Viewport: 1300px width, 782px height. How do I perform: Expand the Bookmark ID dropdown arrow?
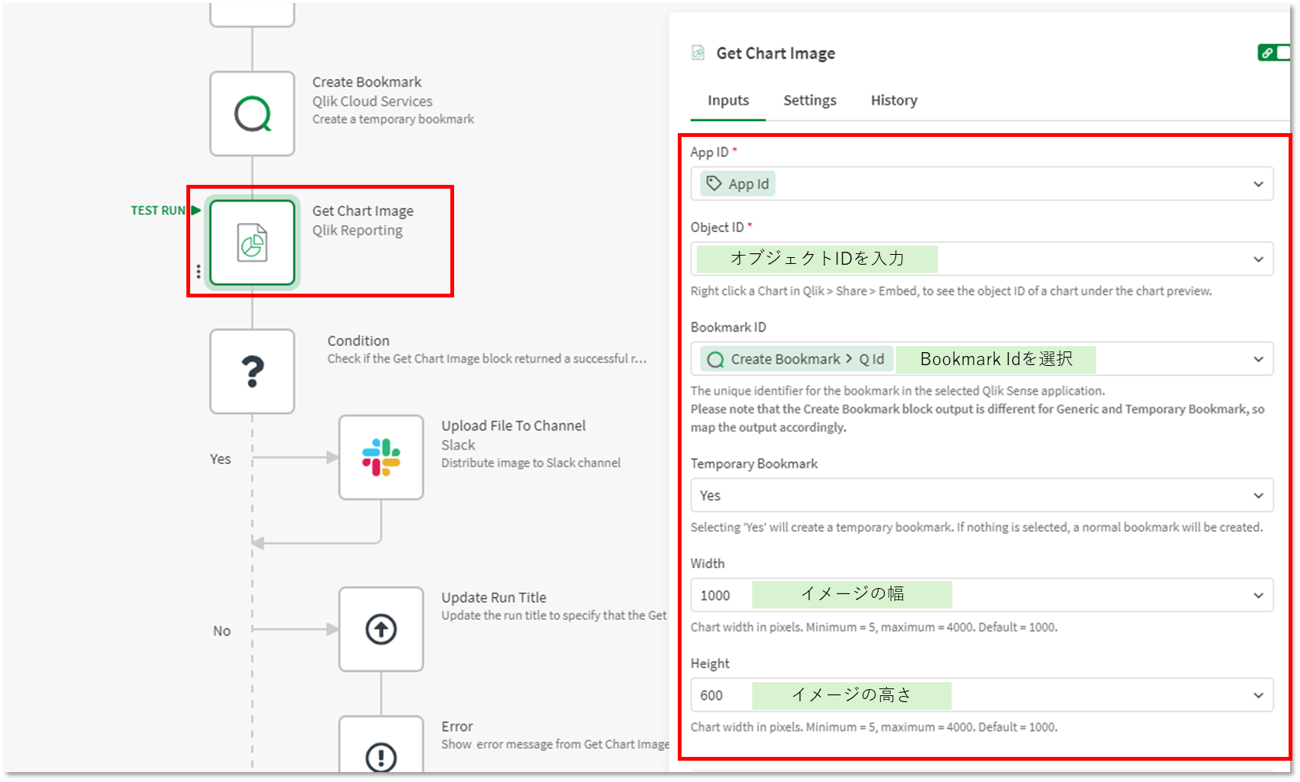pos(1258,359)
